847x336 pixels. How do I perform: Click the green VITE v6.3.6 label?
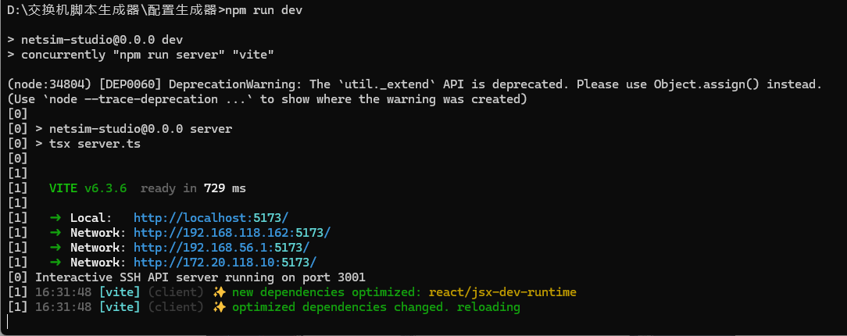pyautogui.click(x=88, y=188)
